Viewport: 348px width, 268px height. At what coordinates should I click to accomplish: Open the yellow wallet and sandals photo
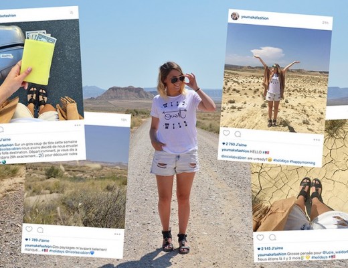coord(40,72)
